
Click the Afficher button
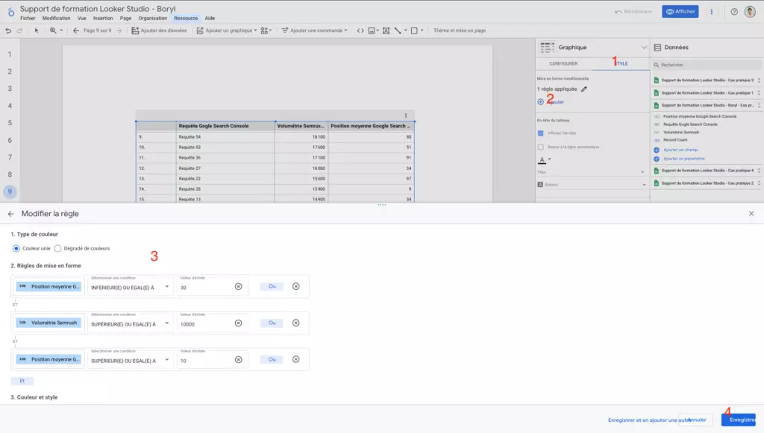point(680,12)
